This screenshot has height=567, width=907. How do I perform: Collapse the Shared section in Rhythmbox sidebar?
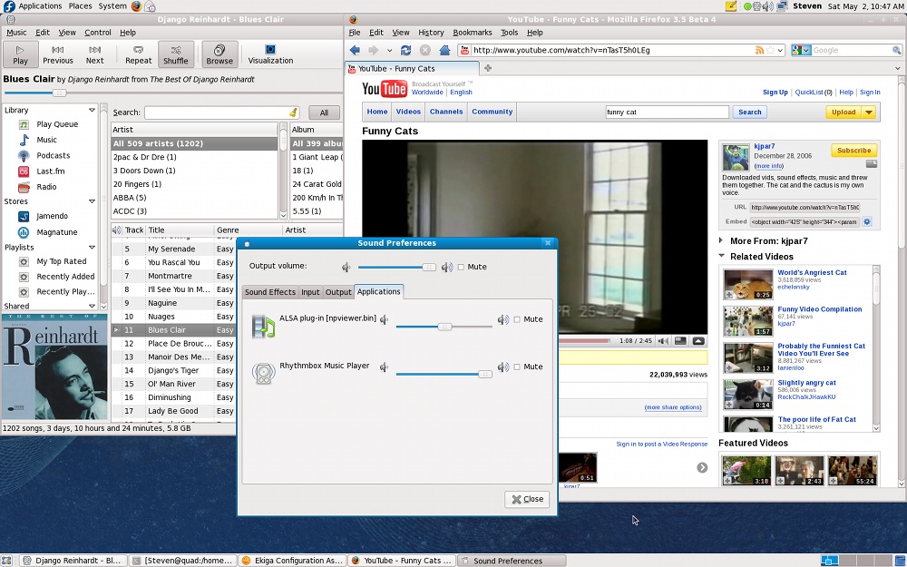92,306
